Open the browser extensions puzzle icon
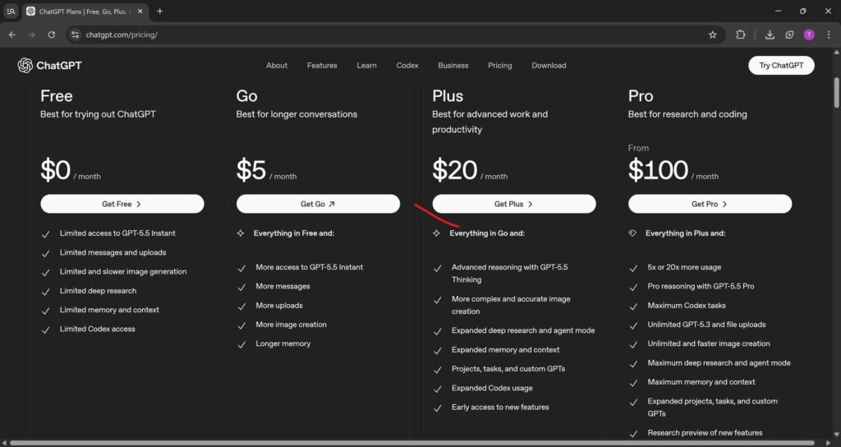The height and width of the screenshot is (447, 841). [741, 35]
